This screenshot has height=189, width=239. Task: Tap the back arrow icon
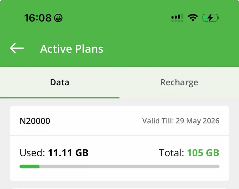[17, 48]
